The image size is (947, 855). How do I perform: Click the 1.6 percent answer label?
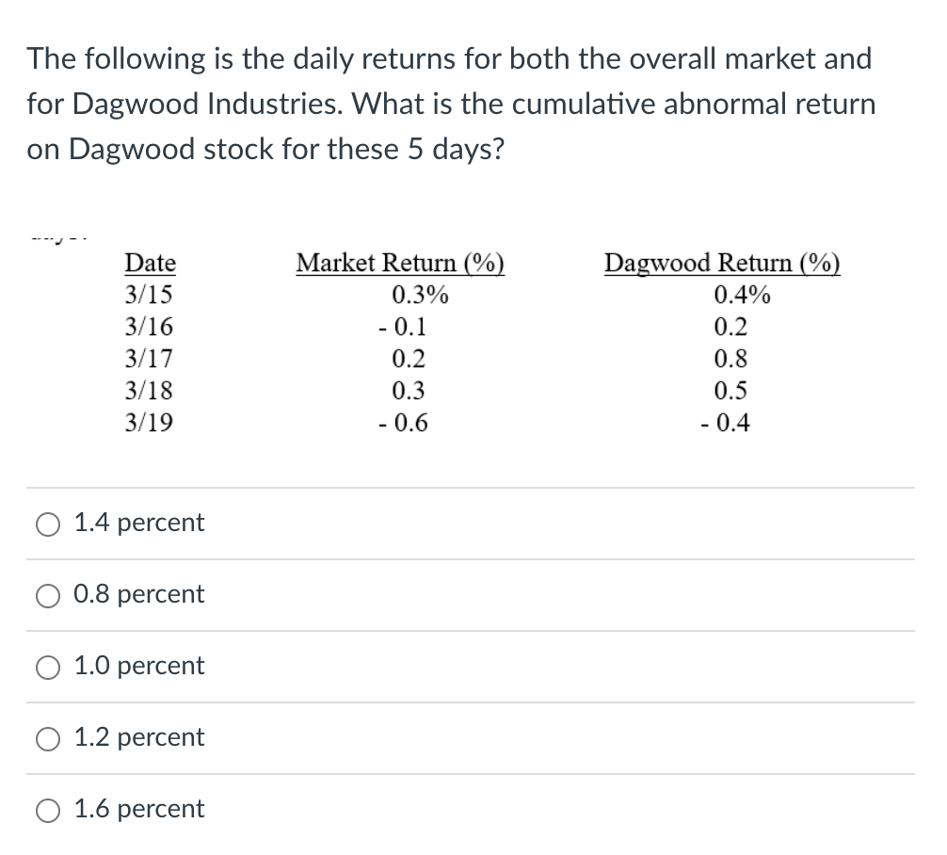(137, 809)
